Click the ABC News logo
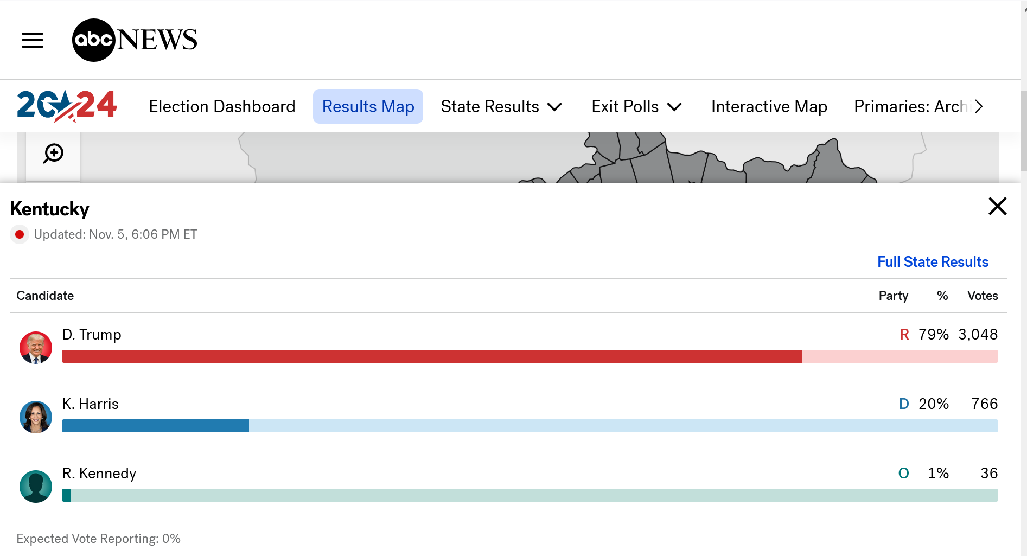1027x556 pixels. (135, 40)
